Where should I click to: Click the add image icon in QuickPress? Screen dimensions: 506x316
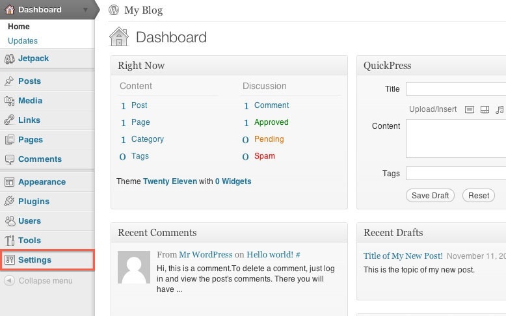[x=470, y=110]
